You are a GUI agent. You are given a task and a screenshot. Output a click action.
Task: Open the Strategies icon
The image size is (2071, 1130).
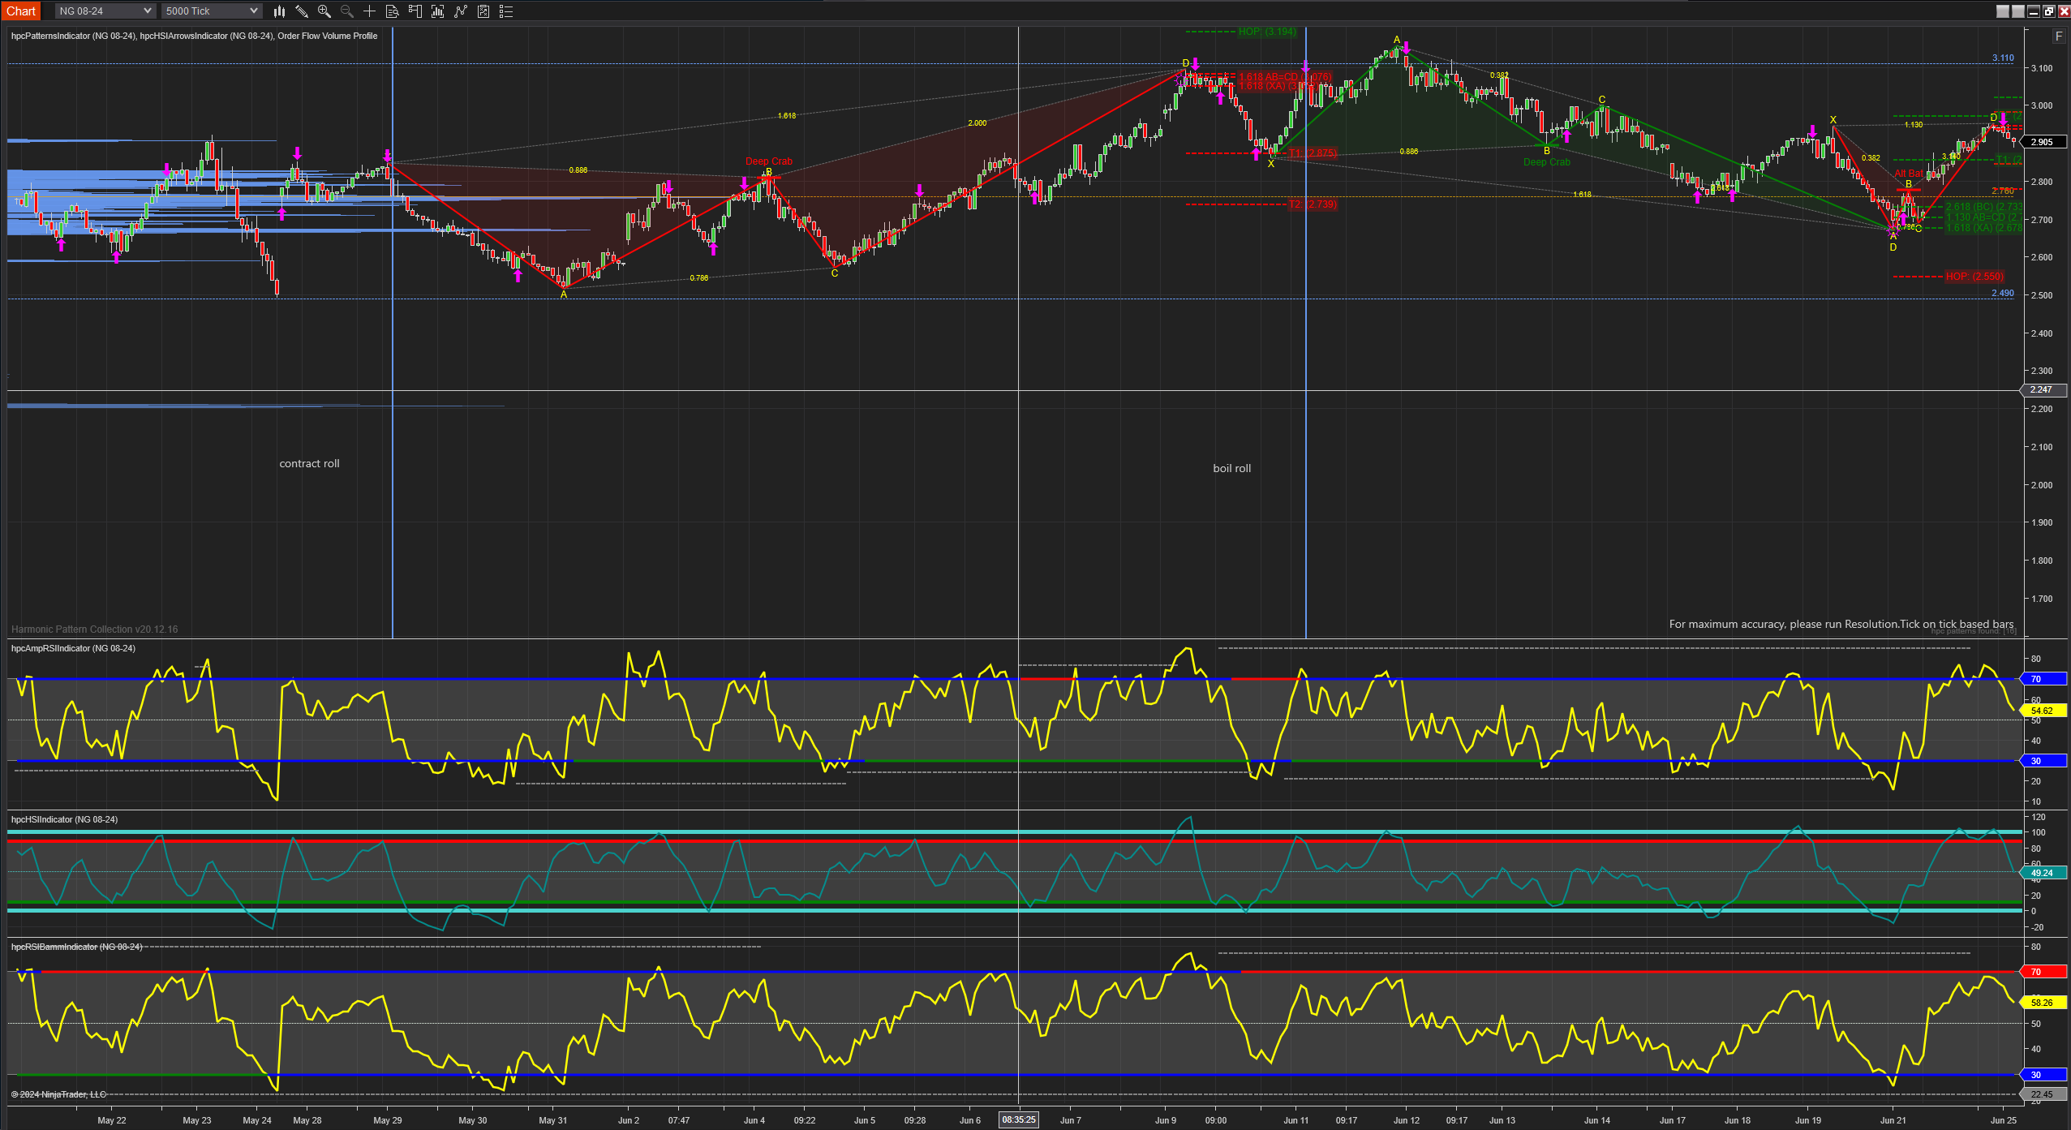(461, 11)
